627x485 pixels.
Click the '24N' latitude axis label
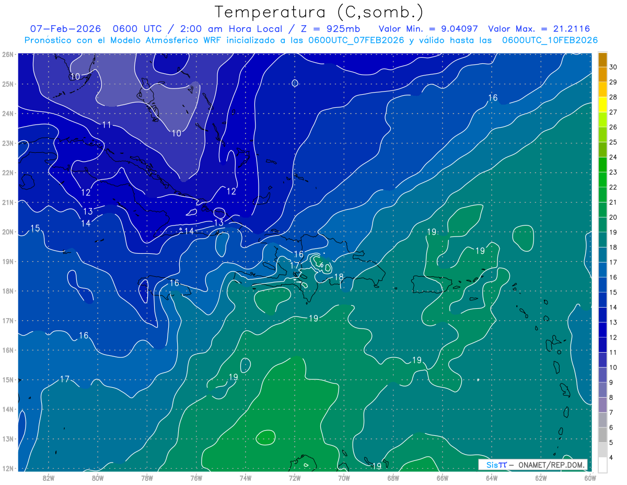[x=8, y=114]
